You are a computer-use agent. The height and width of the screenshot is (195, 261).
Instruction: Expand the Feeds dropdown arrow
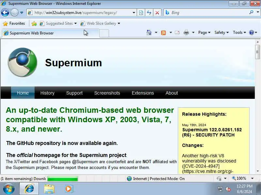(171, 32)
